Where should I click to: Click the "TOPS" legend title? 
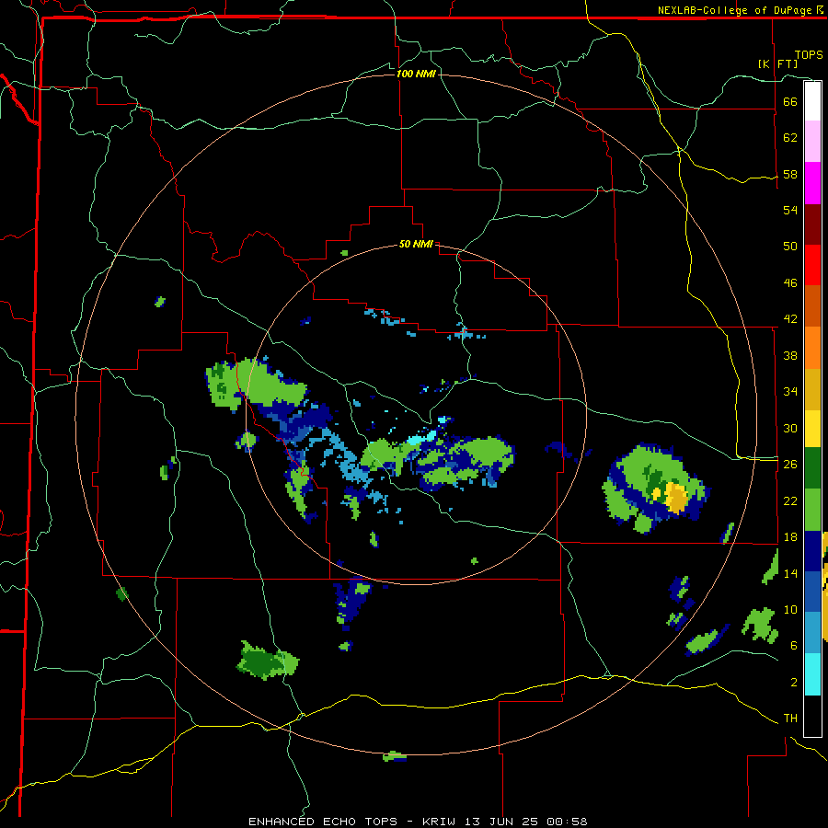click(x=809, y=54)
